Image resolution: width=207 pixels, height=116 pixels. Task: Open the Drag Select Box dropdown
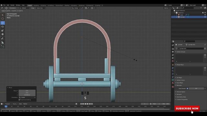coord(41,8)
